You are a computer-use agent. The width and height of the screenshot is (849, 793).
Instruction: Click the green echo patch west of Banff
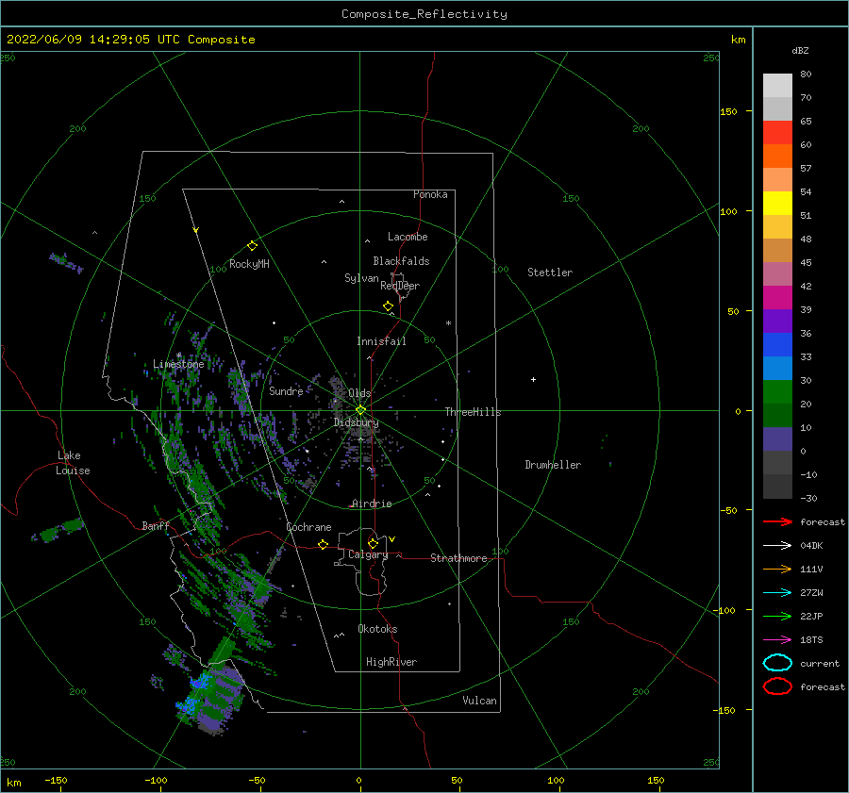point(59,531)
